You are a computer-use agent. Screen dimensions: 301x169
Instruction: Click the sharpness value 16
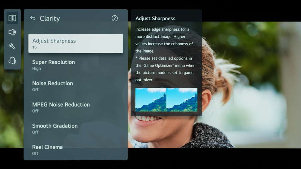[x=35, y=47]
